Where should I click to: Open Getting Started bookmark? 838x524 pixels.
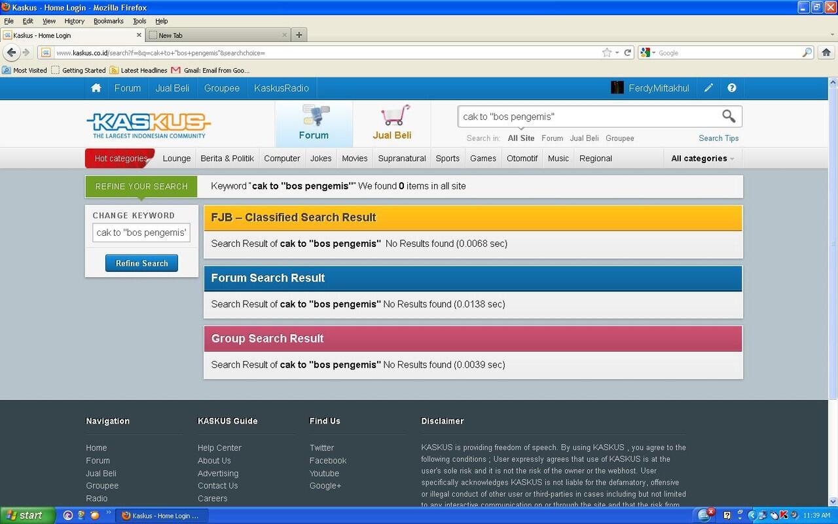pyautogui.click(x=78, y=70)
